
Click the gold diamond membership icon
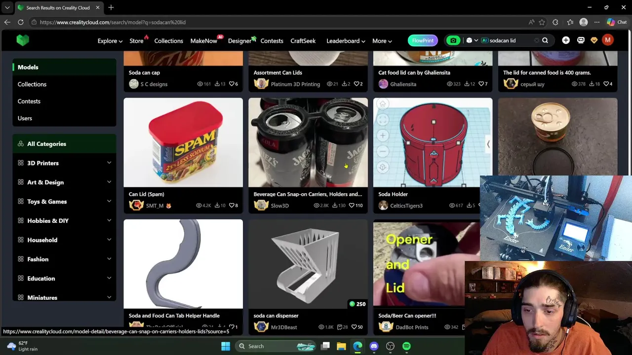coord(594,40)
